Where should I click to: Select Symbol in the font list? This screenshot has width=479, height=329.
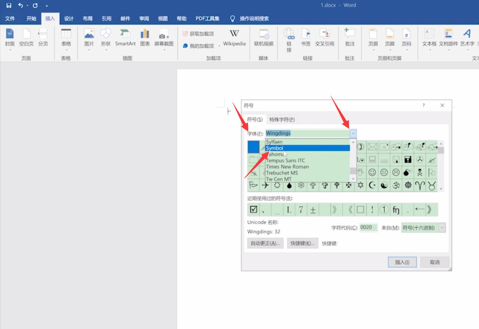(307, 148)
